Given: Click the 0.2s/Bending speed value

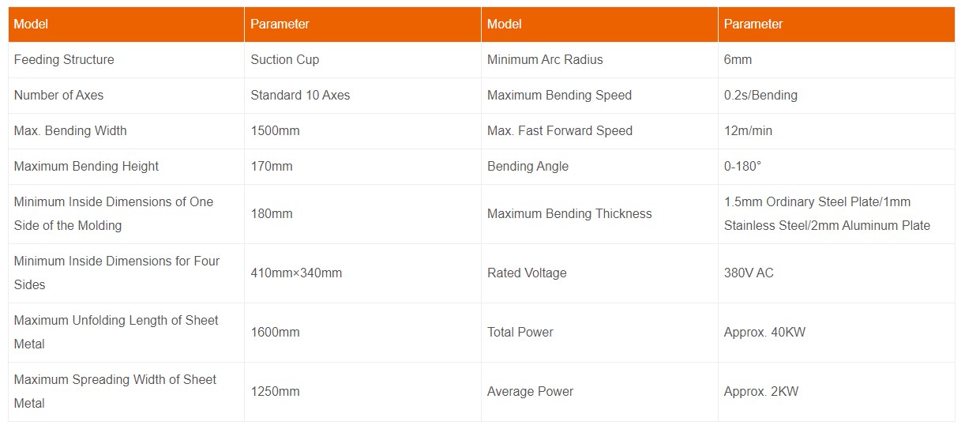Looking at the screenshot, I should click(x=760, y=96).
